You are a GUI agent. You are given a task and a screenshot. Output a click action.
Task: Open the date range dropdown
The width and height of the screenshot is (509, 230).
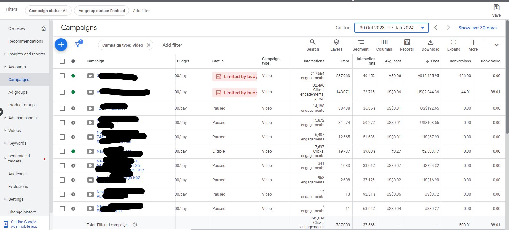390,28
